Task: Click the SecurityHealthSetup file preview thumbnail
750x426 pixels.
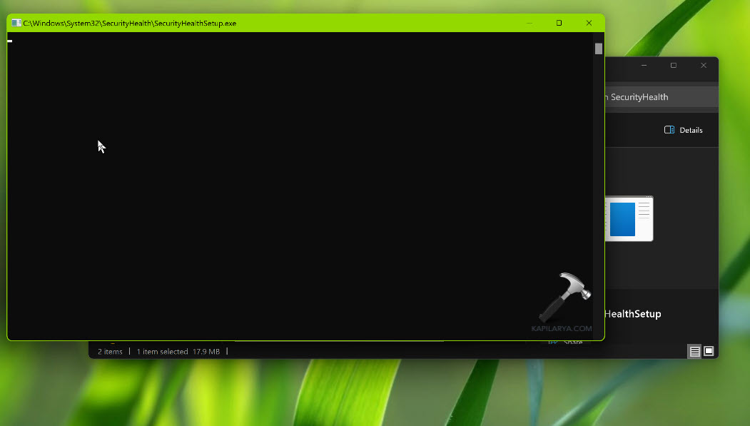Action: [x=629, y=218]
